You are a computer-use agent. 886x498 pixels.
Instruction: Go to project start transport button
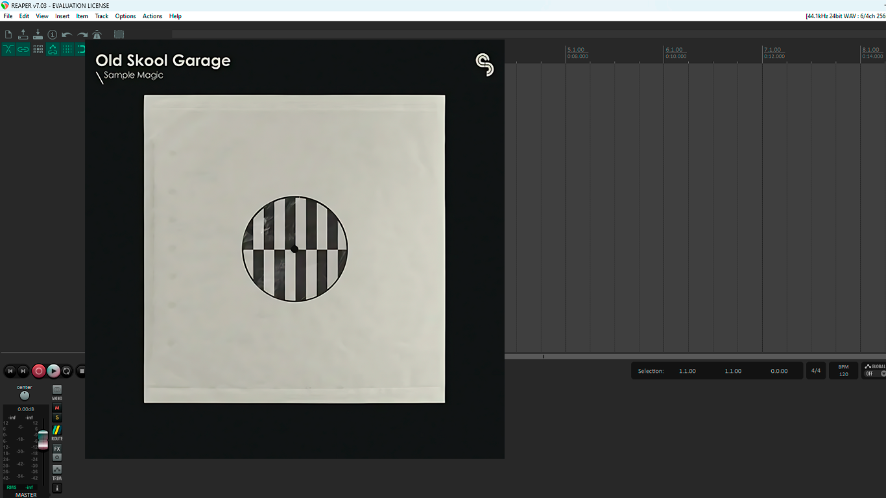pos(10,371)
